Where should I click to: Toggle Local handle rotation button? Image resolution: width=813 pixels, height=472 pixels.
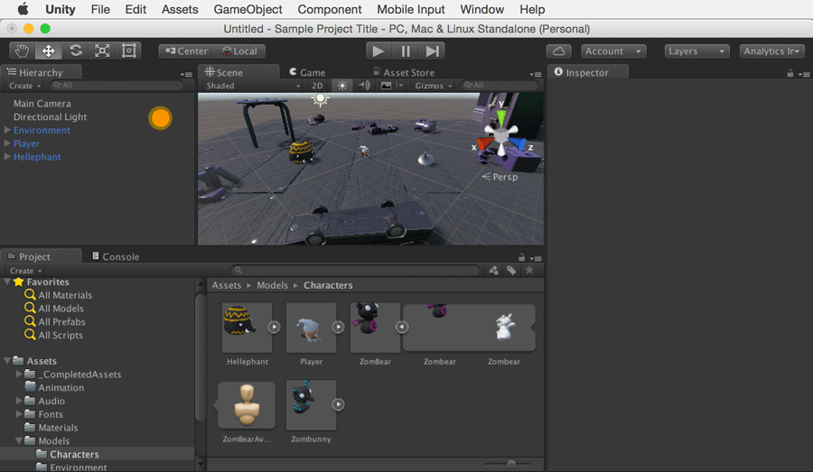tap(239, 51)
